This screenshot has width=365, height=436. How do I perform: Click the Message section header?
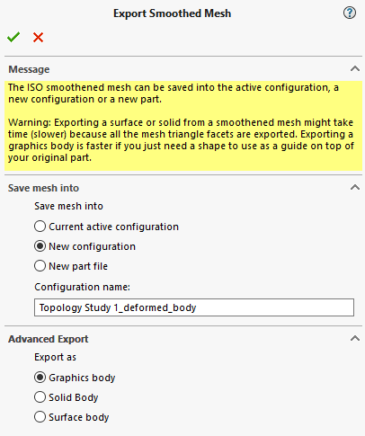(29, 69)
